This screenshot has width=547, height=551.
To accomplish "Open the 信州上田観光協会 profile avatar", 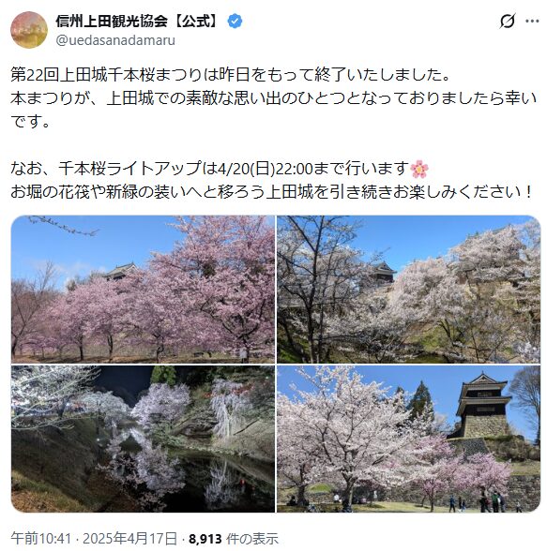I will point(29,30).
